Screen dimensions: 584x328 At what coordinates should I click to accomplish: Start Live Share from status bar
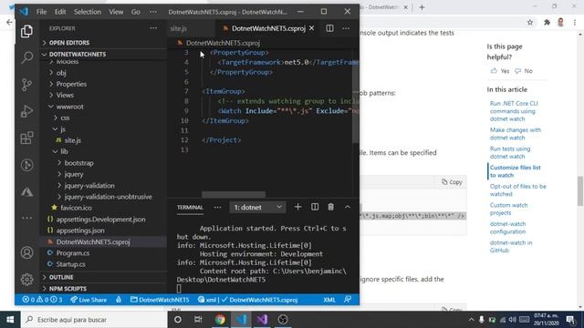point(89,300)
